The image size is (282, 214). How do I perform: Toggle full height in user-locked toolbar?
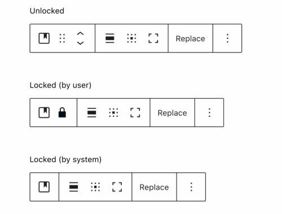(135, 112)
